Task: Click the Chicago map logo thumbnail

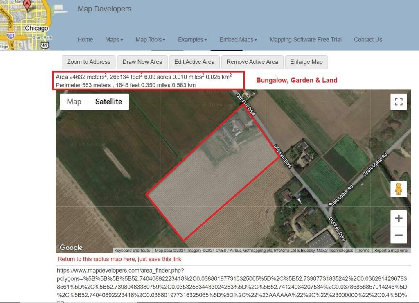Action: (26, 25)
